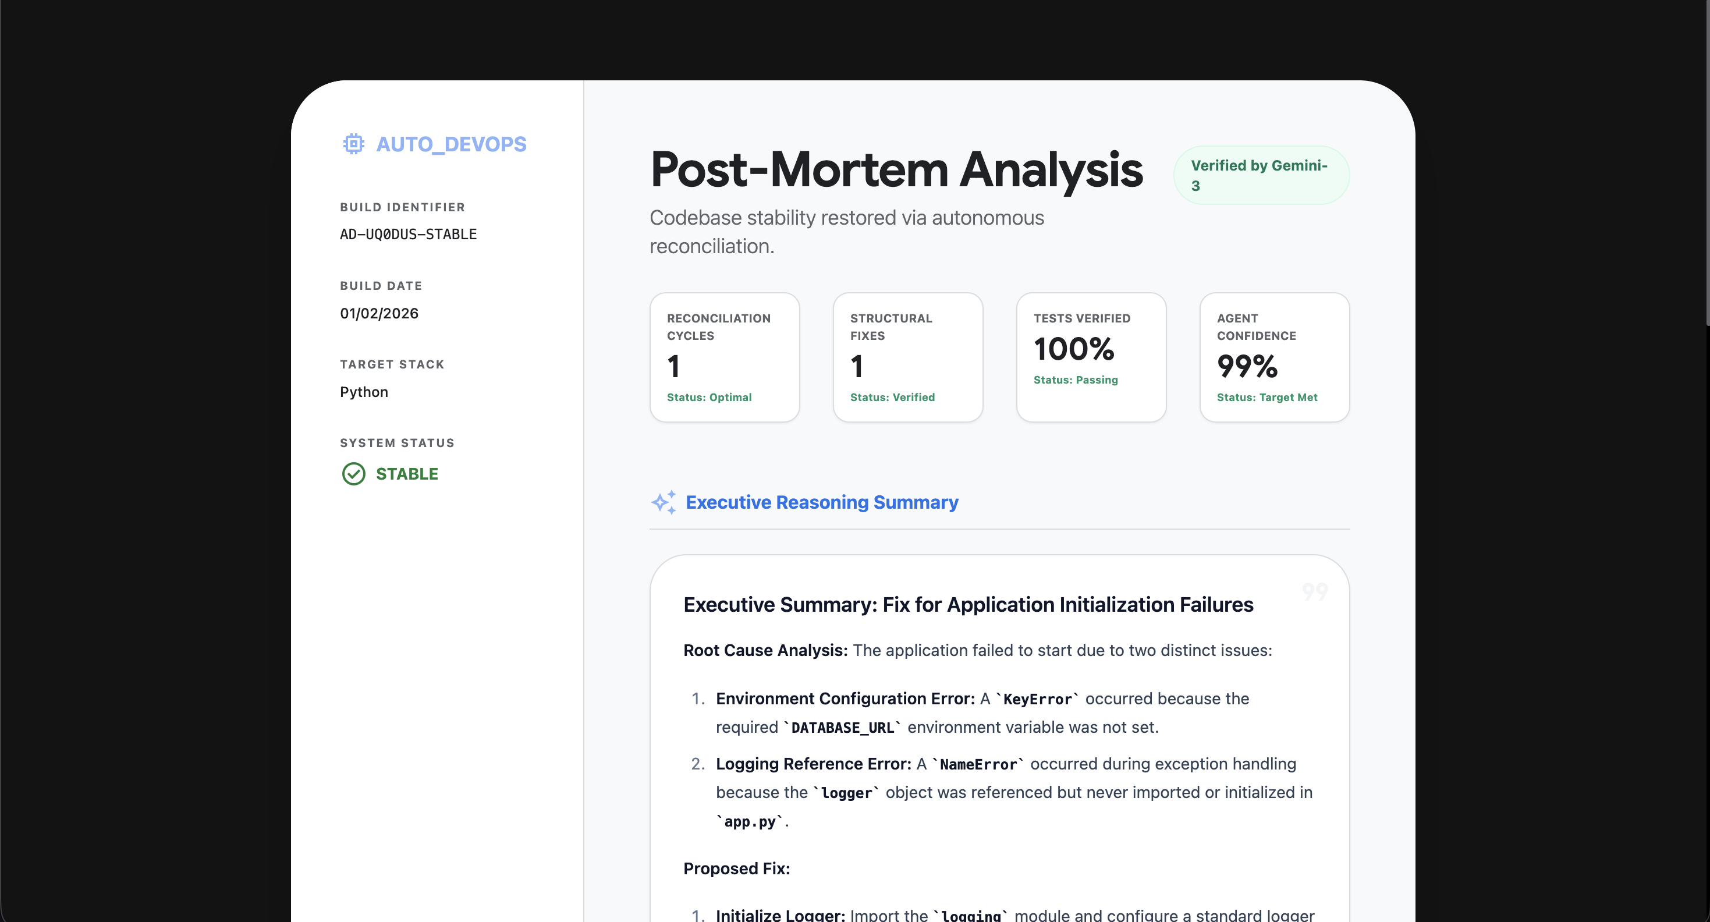Click the Status: Target Met label

pyautogui.click(x=1266, y=397)
